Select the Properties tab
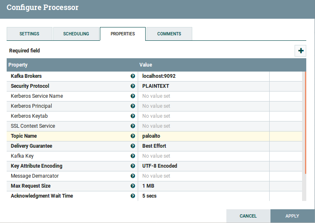The image size is (315, 223). [123, 34]
